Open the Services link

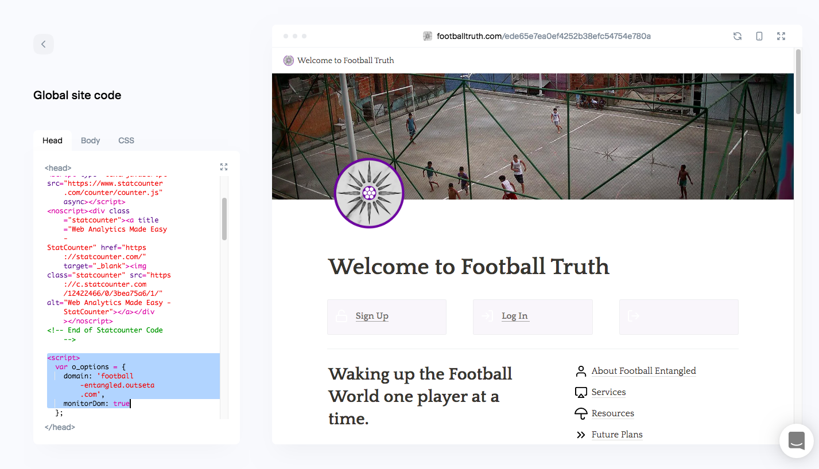click(x=608, y=392)
